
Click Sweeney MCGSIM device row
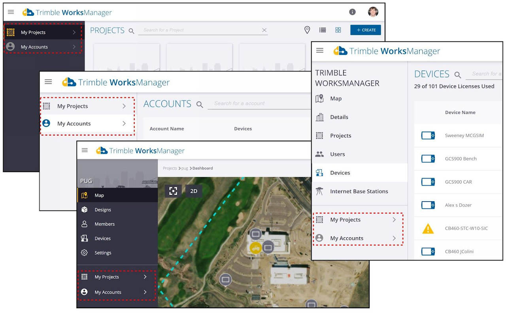458,136
